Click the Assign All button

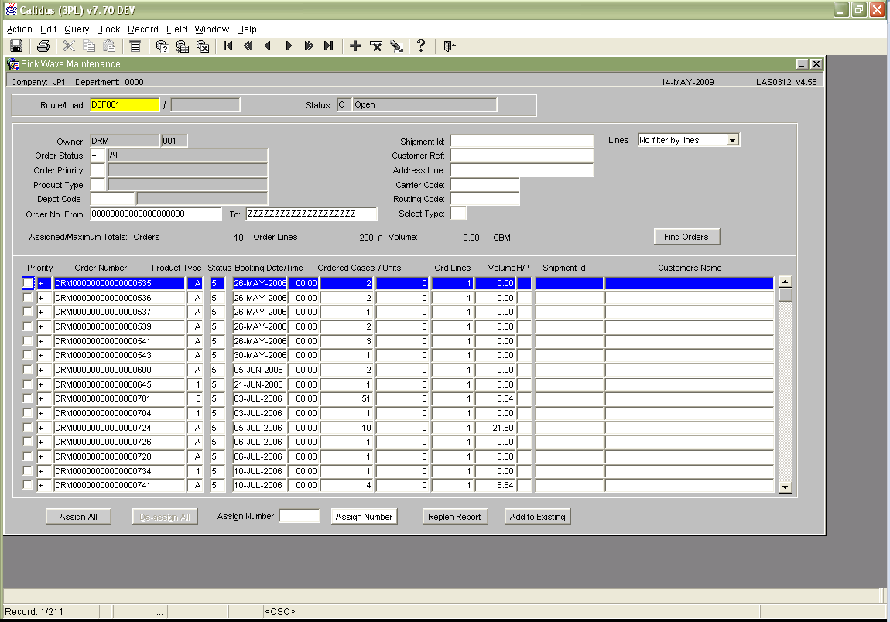click(78, 517)
